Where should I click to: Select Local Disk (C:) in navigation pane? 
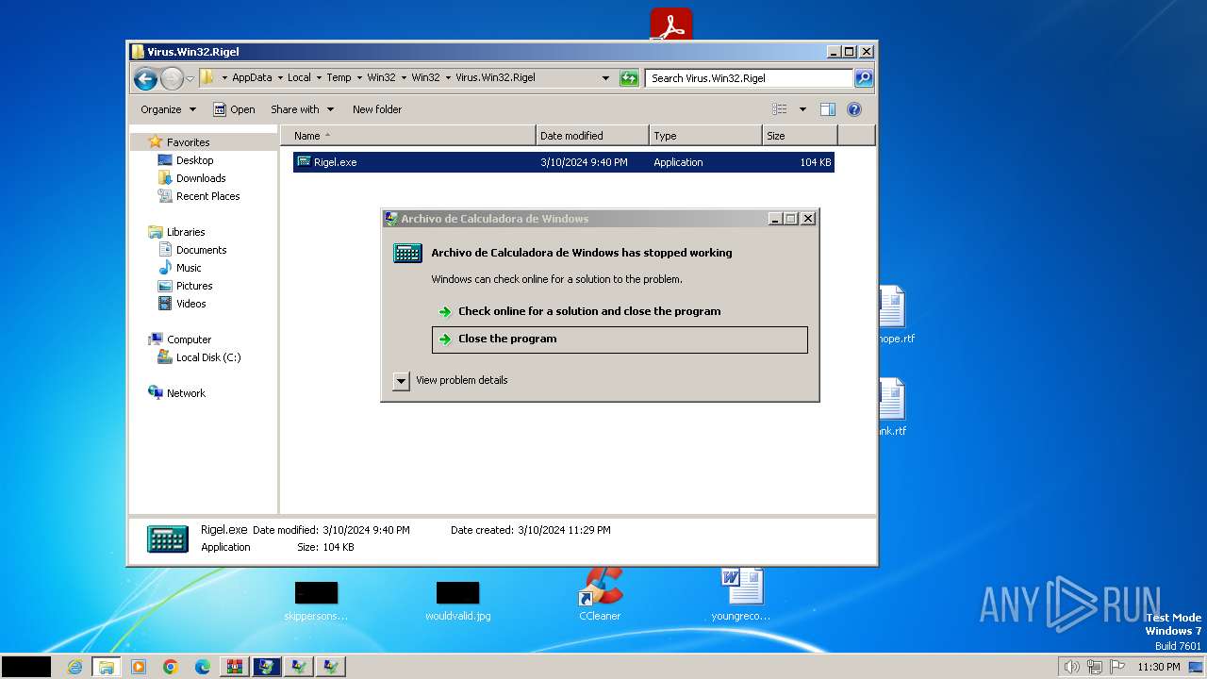point(208,357)
